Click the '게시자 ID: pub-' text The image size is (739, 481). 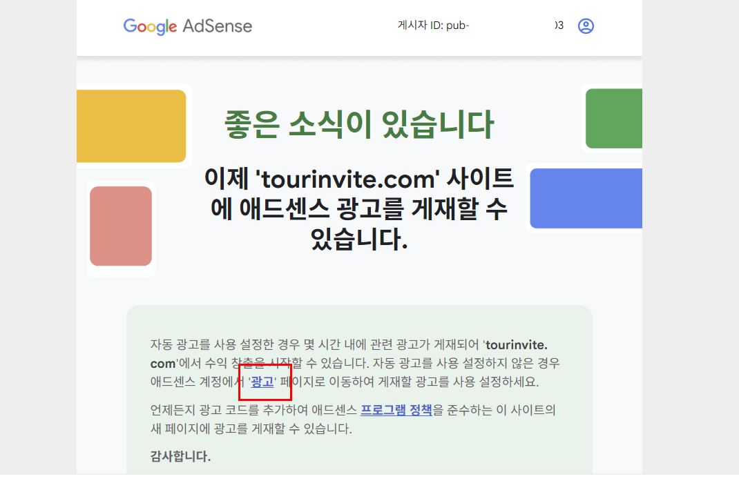(433, 26)
